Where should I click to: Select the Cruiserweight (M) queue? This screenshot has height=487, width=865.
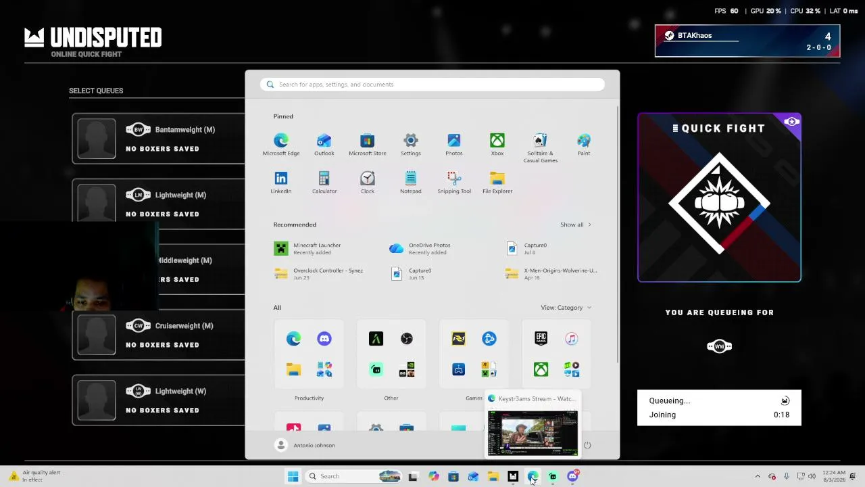pos(159,335)
